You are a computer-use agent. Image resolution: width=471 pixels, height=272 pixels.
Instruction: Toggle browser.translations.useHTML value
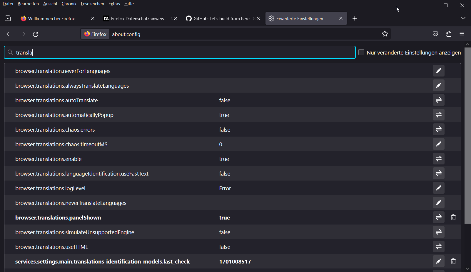[x=438, y=247]
